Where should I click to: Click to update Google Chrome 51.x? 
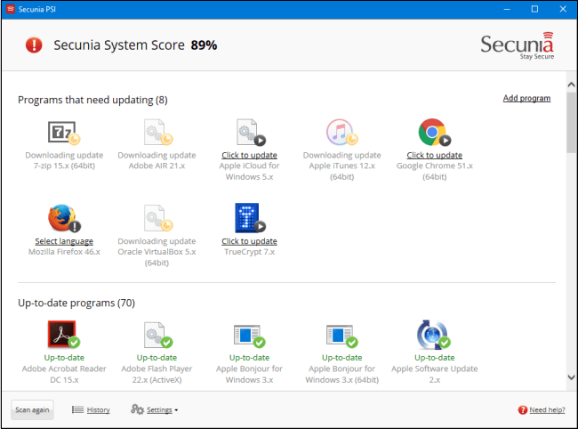pos(434,155)
